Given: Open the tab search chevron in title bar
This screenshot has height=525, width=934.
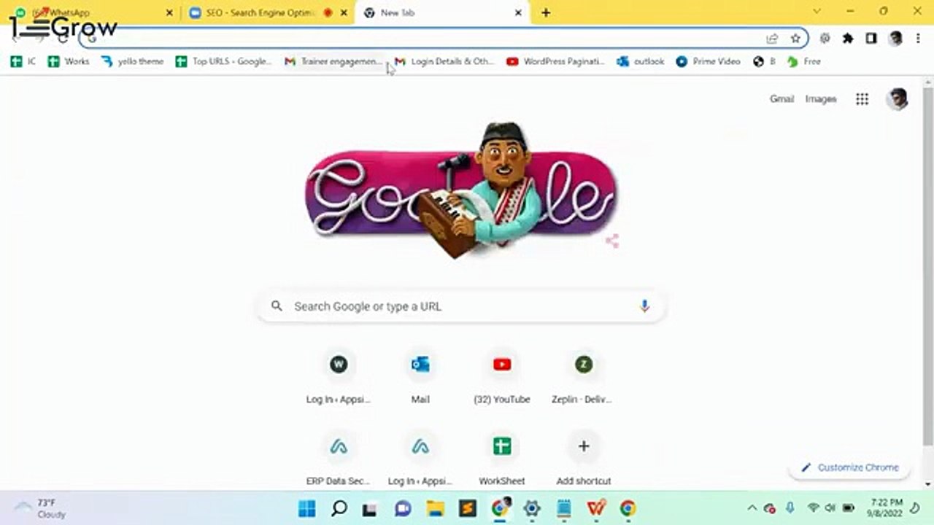Looking at the screenshot, I should 817,11.
